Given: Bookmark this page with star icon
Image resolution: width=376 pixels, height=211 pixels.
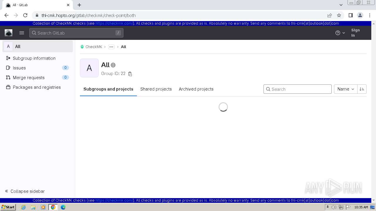Looking at the screenshot, I should [x=339, y=15].
